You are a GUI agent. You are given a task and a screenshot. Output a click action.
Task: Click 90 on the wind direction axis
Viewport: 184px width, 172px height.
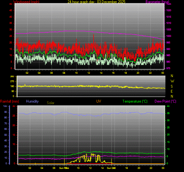13,91
